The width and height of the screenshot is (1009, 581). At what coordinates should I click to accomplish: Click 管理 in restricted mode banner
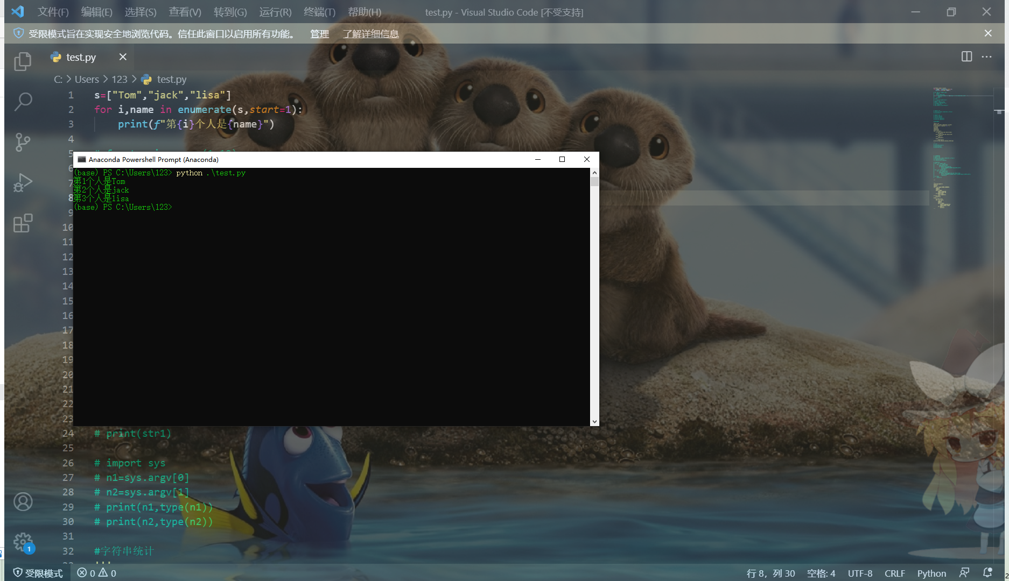tap(319, 34)
